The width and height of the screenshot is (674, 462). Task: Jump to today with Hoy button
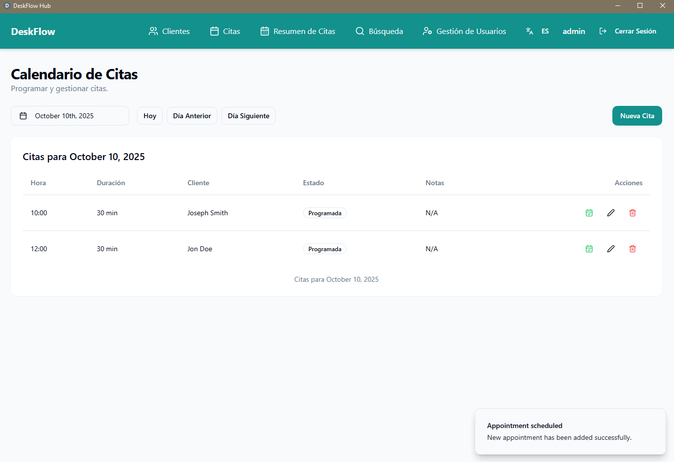150,116
